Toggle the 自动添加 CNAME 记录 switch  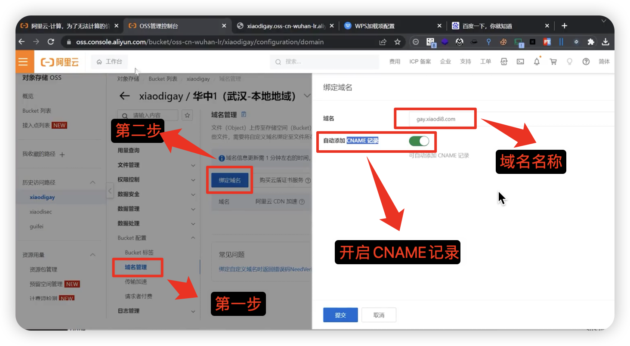(x=419, y=141)
